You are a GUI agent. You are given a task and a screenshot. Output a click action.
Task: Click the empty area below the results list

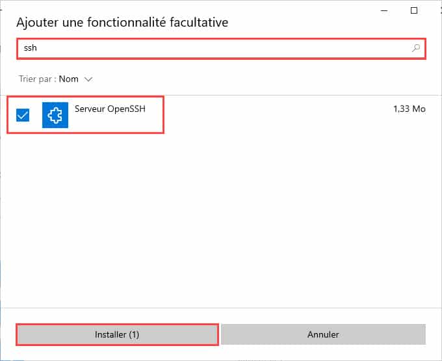tap(221, 220)
